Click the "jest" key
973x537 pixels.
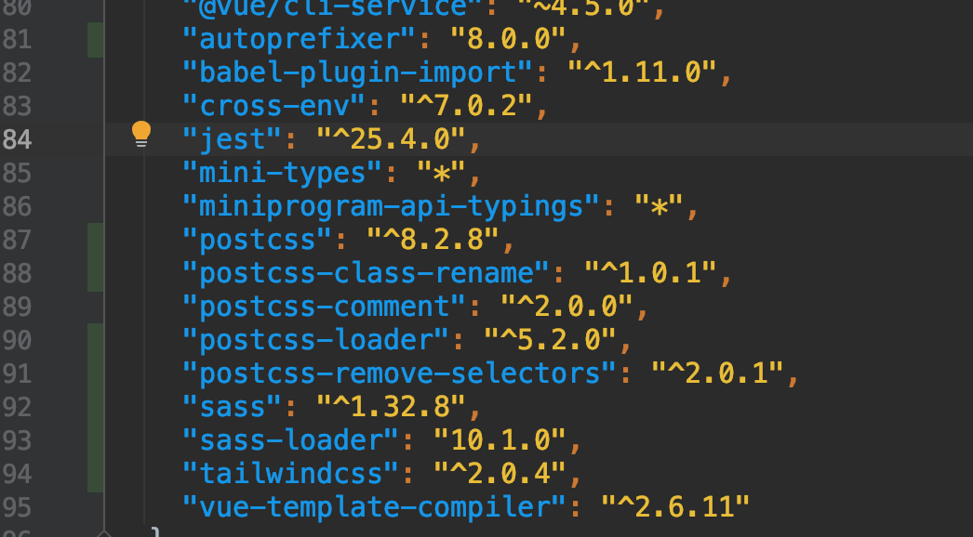(232, 139)
